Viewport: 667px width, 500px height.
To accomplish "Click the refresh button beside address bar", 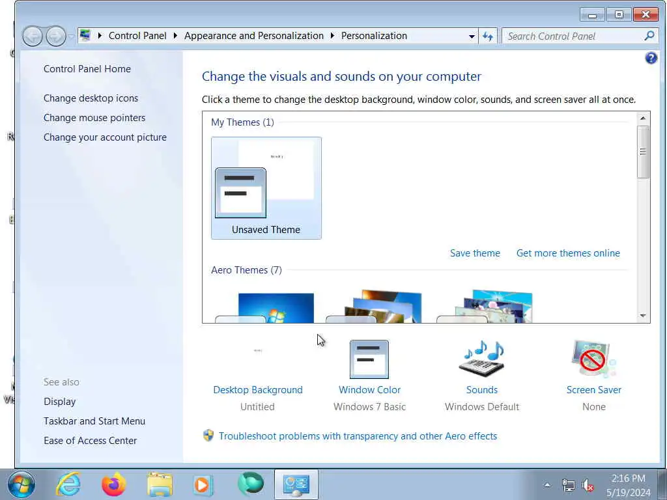I will (x=488, y=36).
